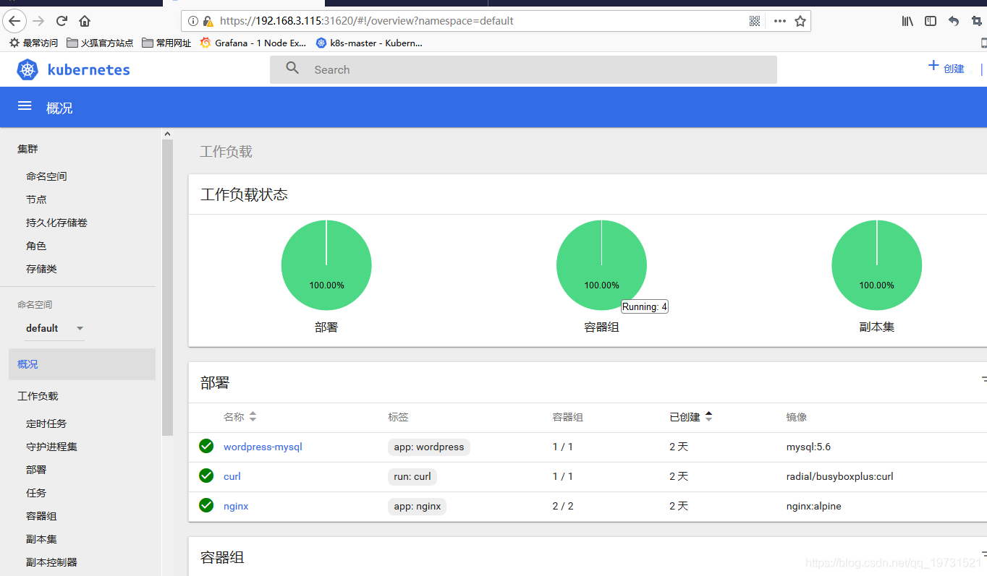This screenshot has width=987, height=576.
Task: Open the page actions three-dot menu
Action: [x=779, y=21]
